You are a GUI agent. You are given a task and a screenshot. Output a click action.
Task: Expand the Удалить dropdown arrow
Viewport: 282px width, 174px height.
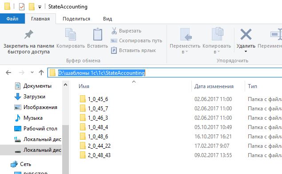coord(246,52)
